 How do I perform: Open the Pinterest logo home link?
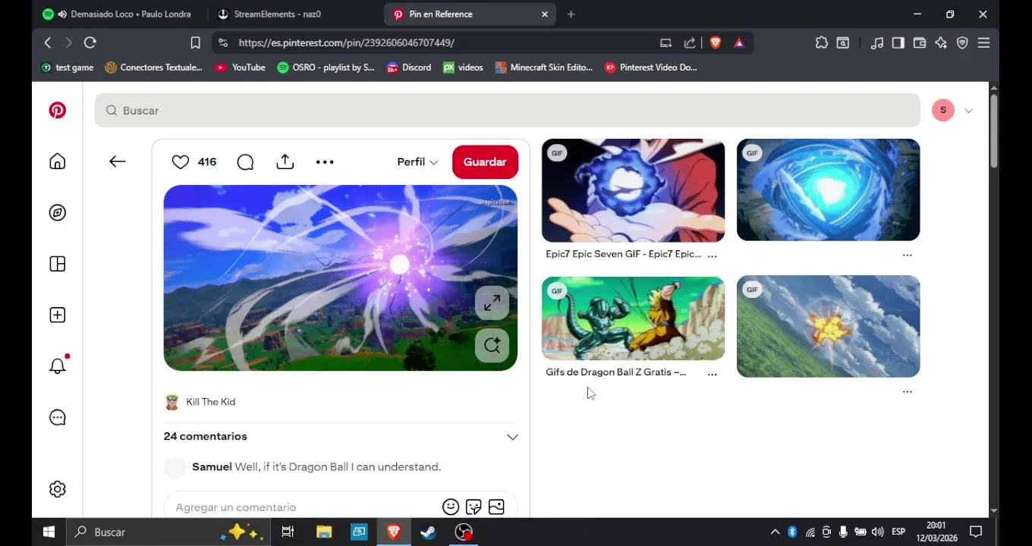(x=58, y=111)
